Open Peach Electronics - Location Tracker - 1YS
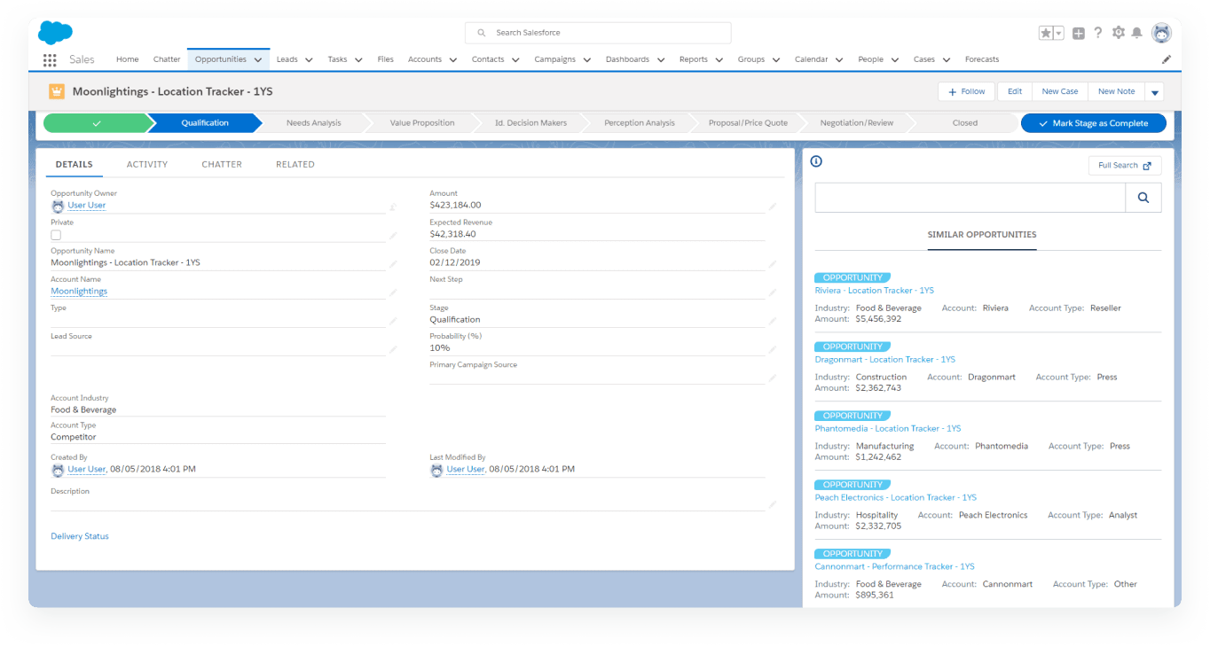This screenshot has height=647, width=1210. point(896,497)
